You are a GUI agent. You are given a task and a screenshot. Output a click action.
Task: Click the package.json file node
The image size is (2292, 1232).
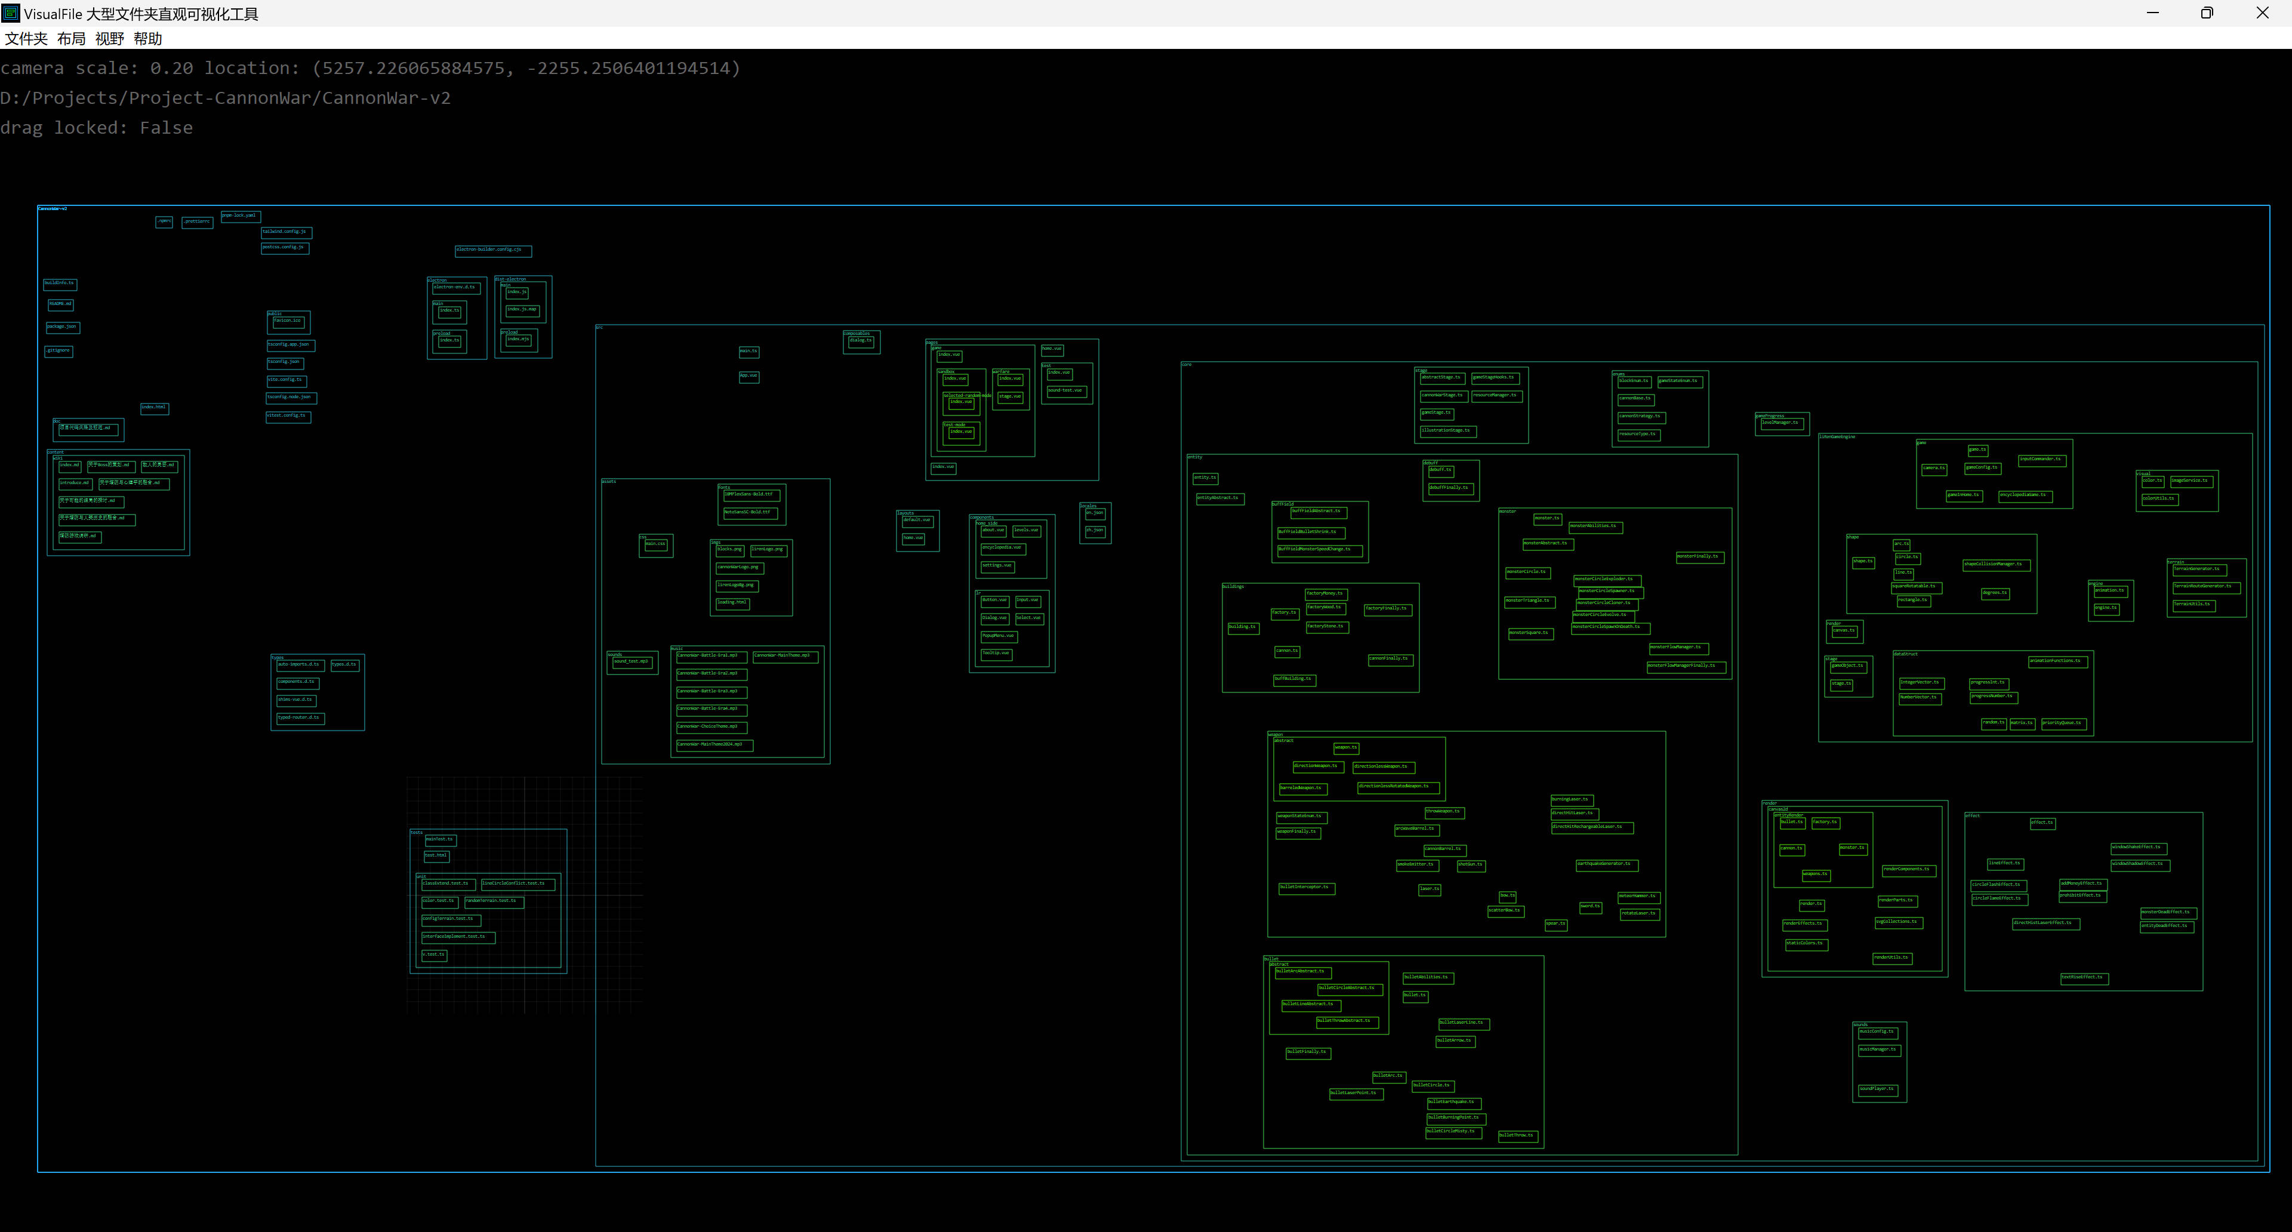(x=62, y=327)
